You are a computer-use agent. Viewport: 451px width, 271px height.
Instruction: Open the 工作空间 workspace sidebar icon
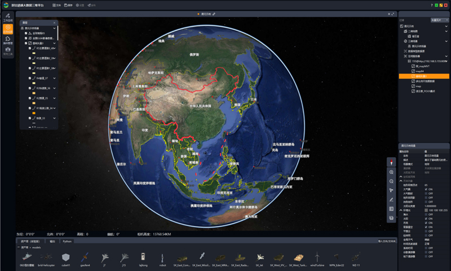7,15
